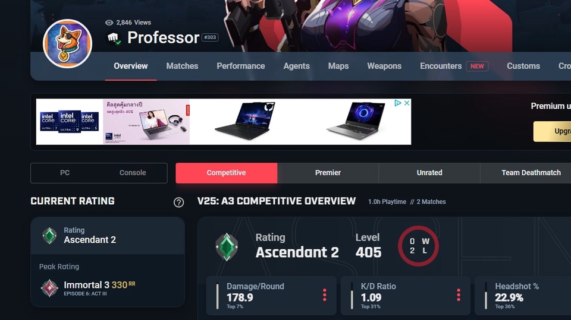Open the Damage/Round three-dot menu

325,295
